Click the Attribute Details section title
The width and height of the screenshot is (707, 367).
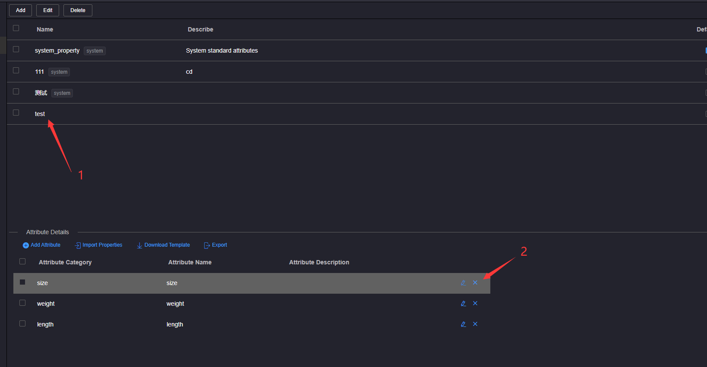click(47, 232)
